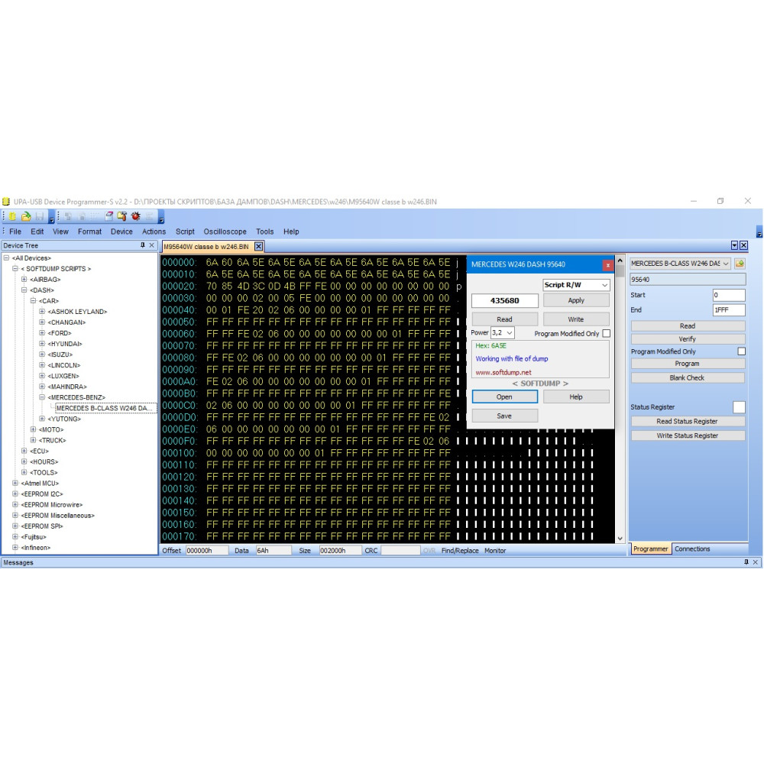Pin the Messages panel
The width and height of the screenshot is (764, 764).
746,562
